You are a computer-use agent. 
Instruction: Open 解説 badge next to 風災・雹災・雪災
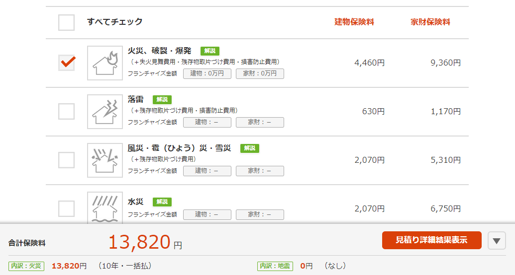(x=250, y=148)
